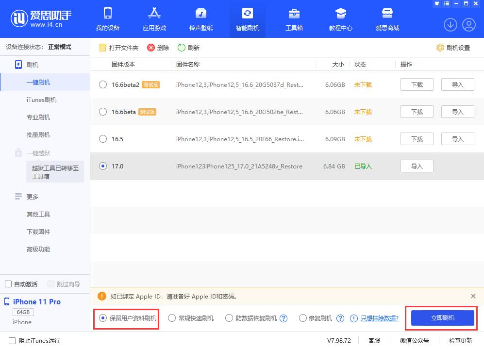Dismiss the Apple ID notice bar
This screenshot has width=484, height=349.
473,296
